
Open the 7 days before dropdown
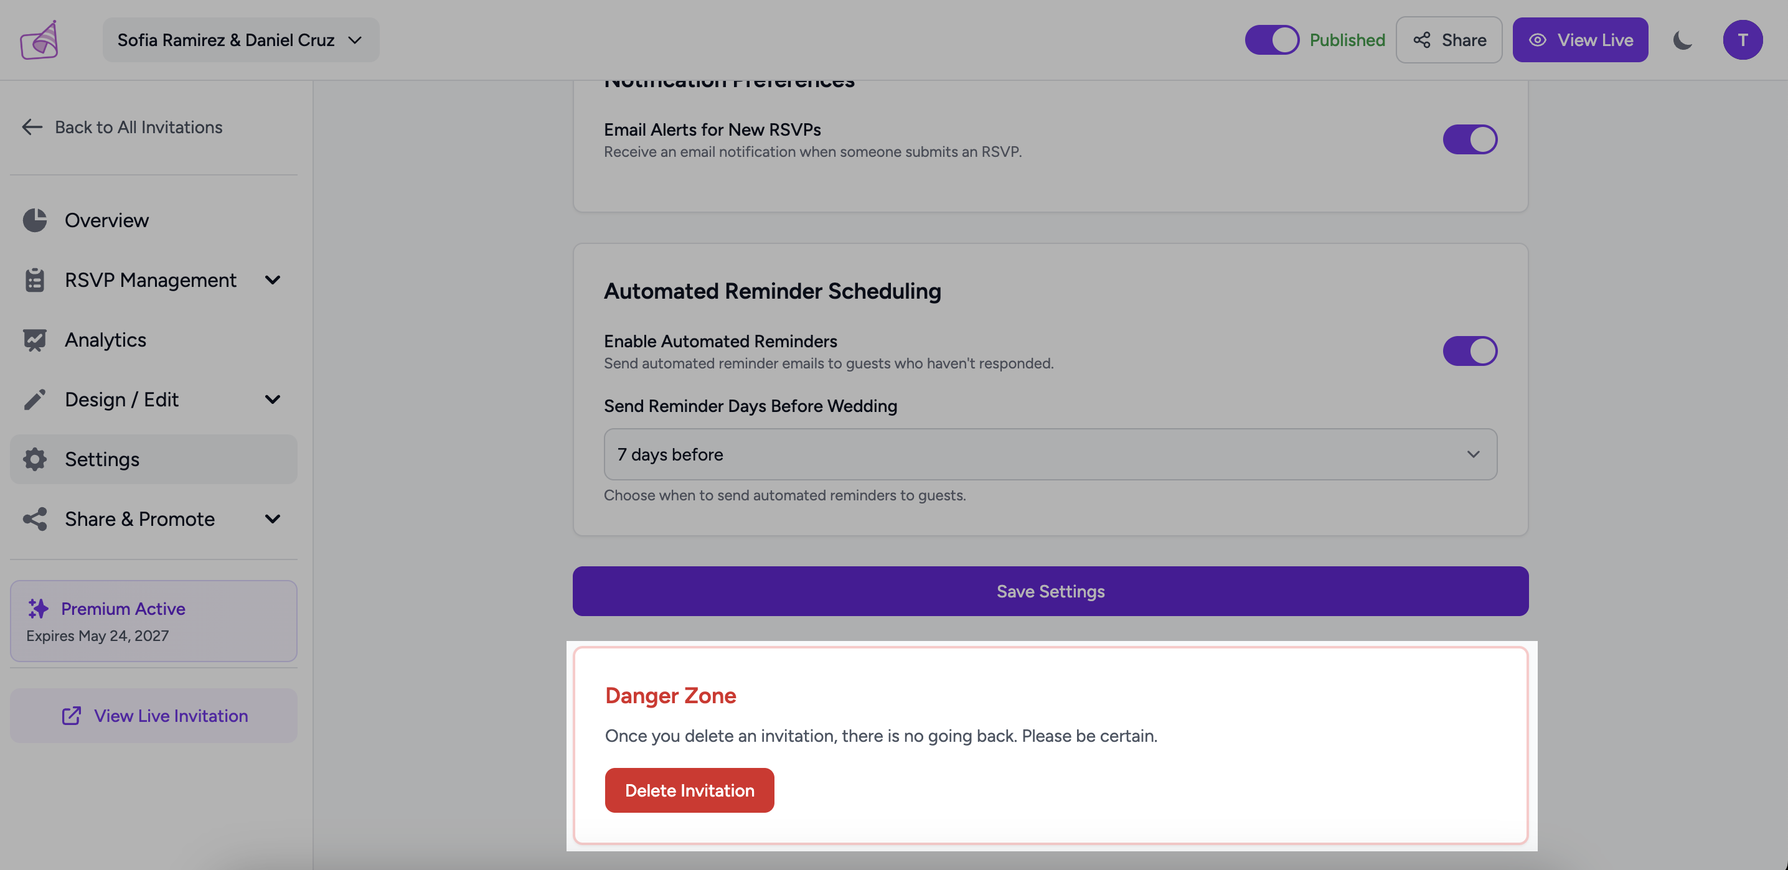coord(1050,454)
